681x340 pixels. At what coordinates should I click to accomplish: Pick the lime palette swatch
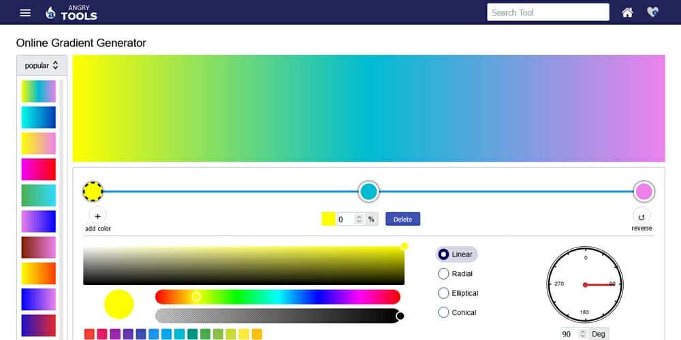tap(231, 334)
